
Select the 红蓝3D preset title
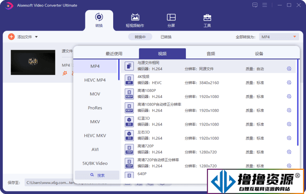pos(144,118)
